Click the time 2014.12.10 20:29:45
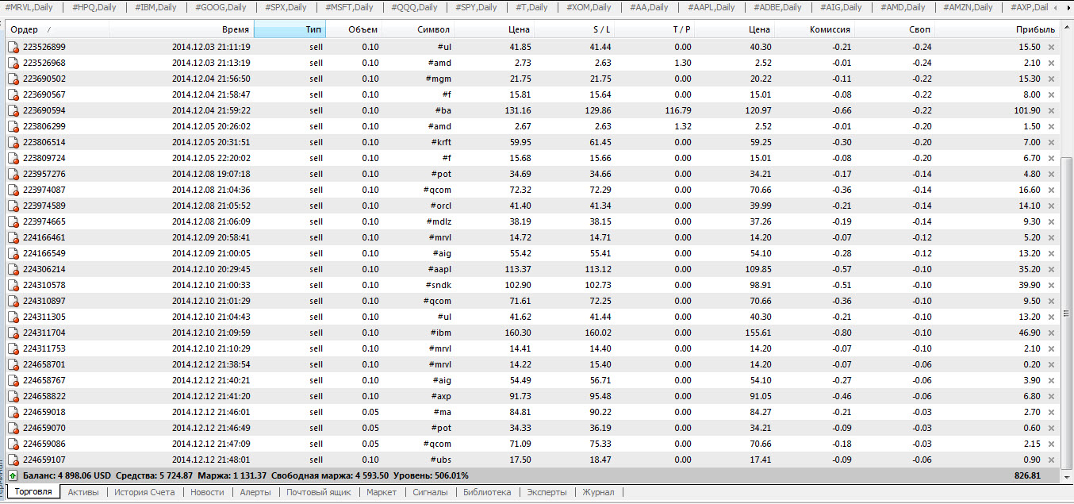 point(211,269)
